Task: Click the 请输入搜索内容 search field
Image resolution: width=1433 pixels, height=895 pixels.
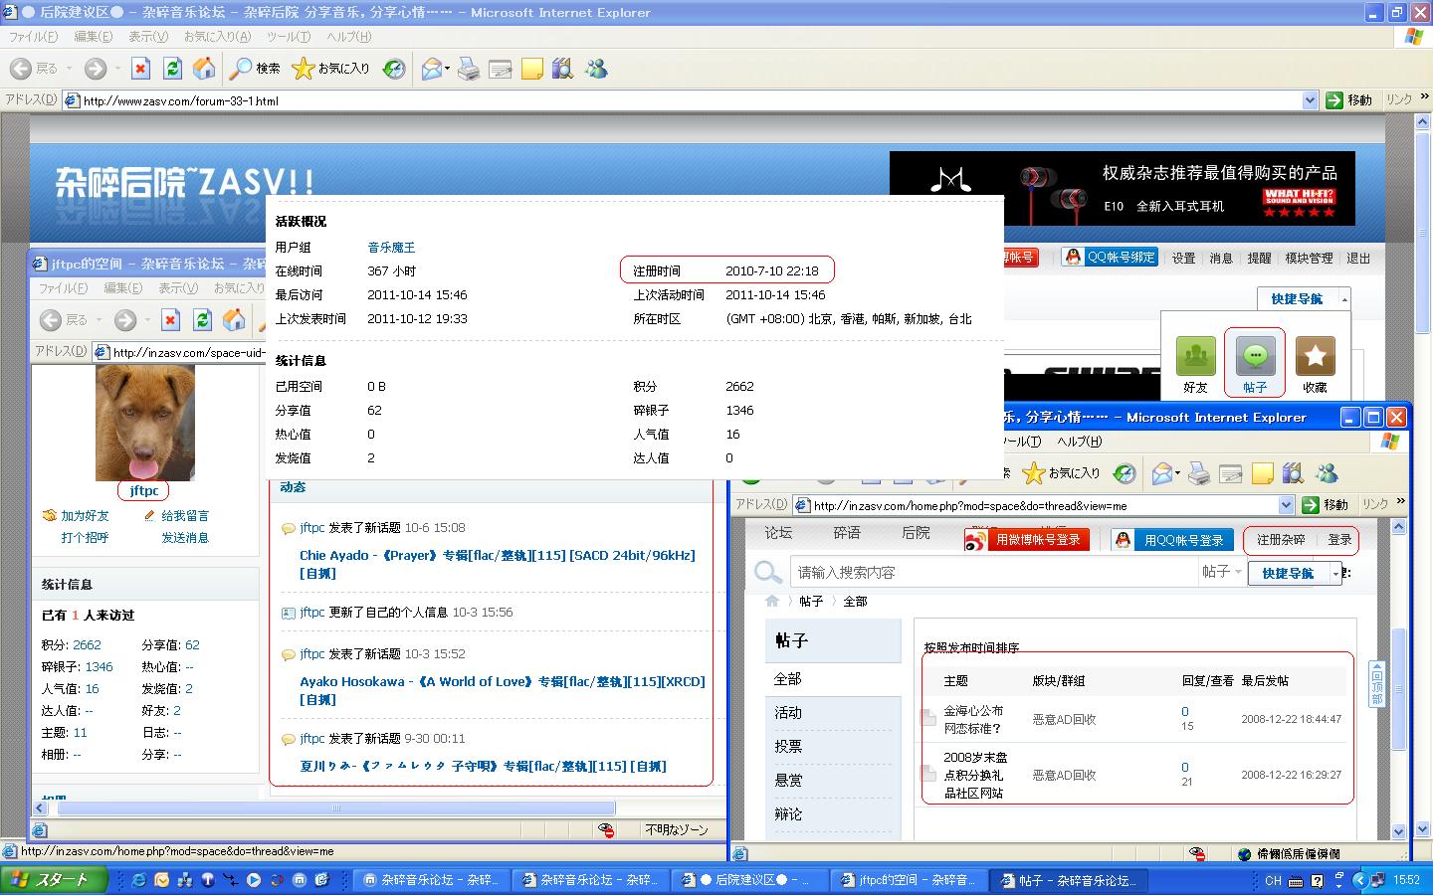Action: click(x=993, y=573)
